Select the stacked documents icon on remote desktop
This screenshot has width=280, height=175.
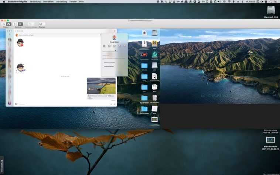[154, 87]
